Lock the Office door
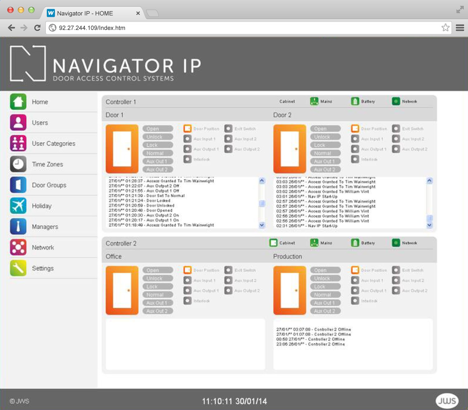 pos(158,286)
